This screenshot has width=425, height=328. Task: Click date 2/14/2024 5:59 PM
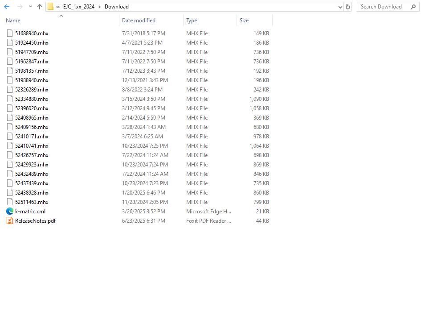[143, 117]
